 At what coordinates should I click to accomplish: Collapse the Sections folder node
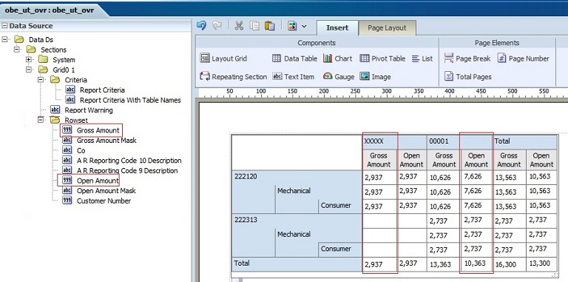(17, 50)
